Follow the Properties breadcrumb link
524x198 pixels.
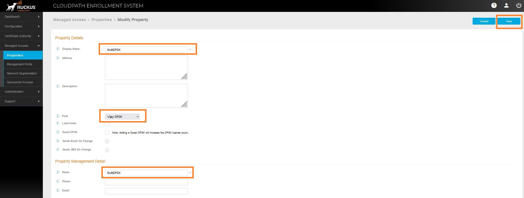click(x=102, y=20)
